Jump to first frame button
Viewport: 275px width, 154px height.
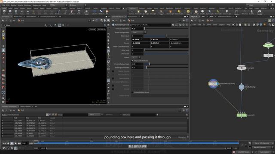4,143
